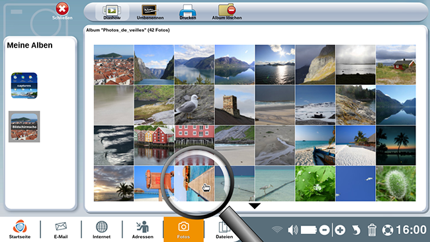Start the Diashow slideshow
This screenshot has height=242, width=430.
[112, 13]
